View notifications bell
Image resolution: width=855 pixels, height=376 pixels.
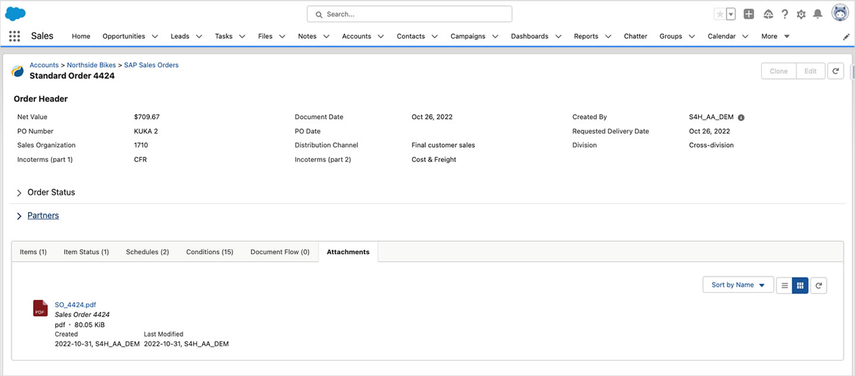818,14
